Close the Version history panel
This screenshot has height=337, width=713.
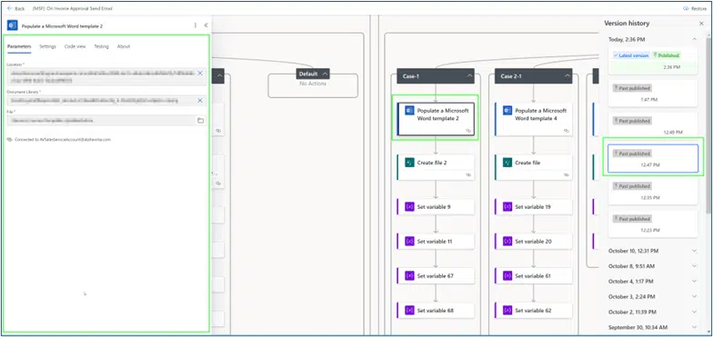pyautogui.click(x=701, y=24)
